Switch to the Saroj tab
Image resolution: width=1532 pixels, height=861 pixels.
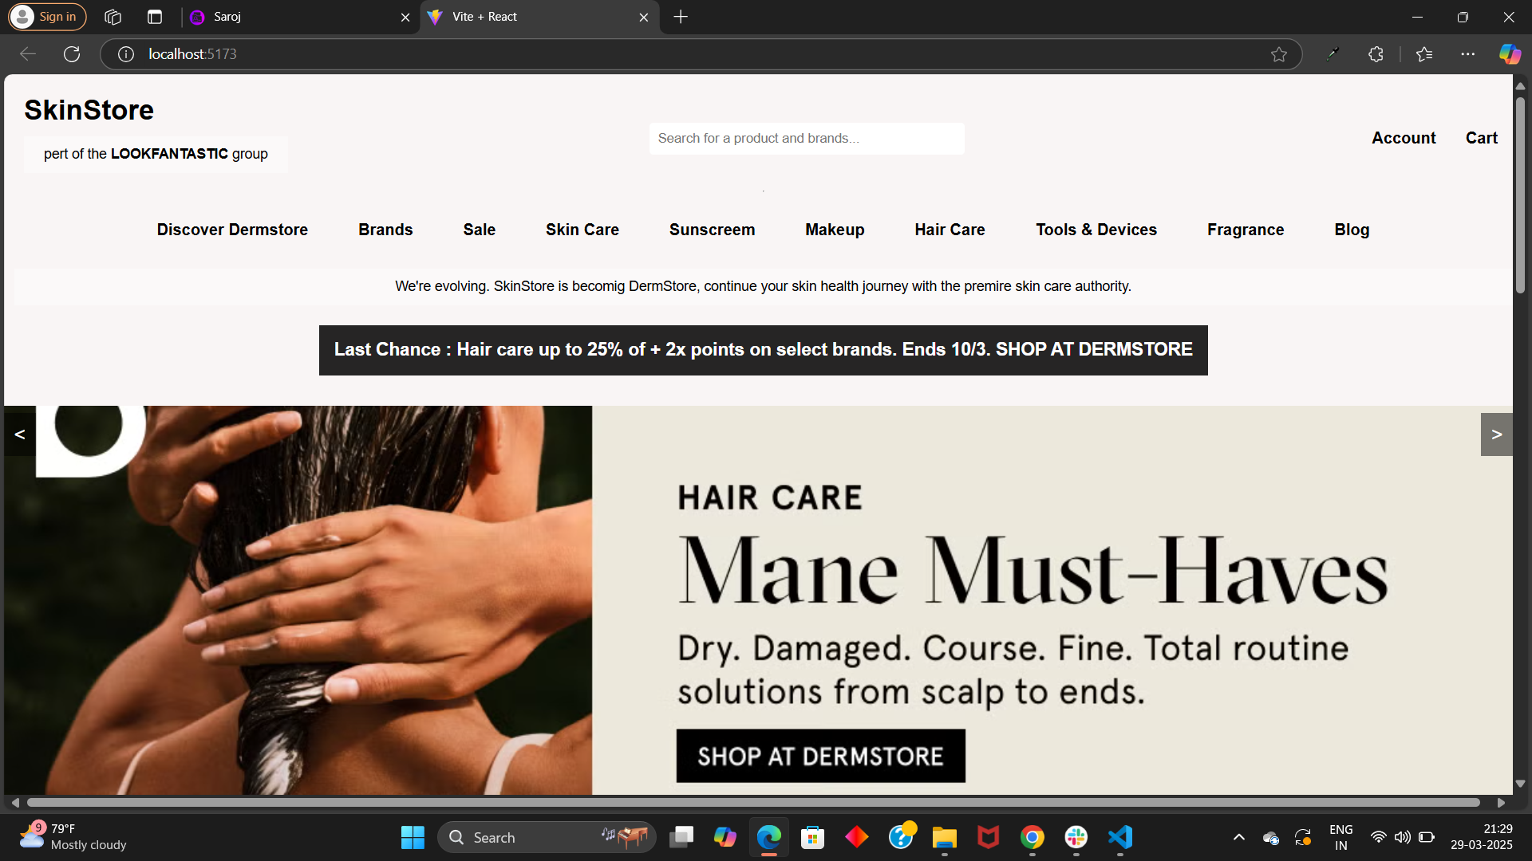pyautogui.click(x=299, y=17)
